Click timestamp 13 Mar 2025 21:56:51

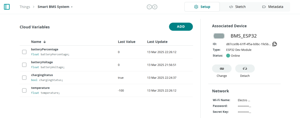[162, 65]
